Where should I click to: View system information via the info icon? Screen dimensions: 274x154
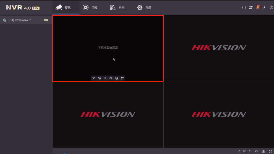[244, 7]
